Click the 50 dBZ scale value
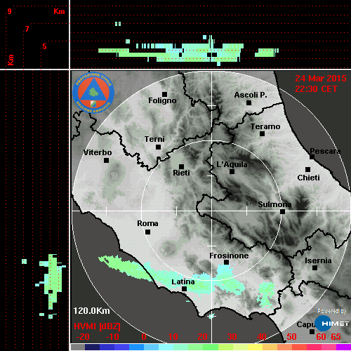This screenshot has height=351, width=351. (291, 337)
